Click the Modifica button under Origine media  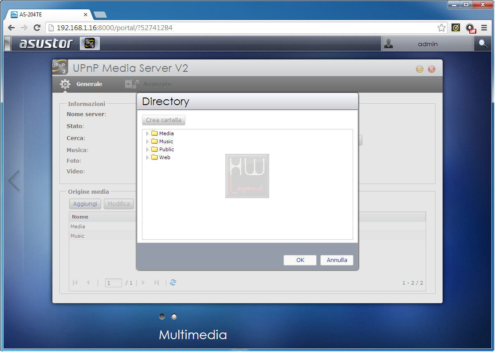click(119, 204)
